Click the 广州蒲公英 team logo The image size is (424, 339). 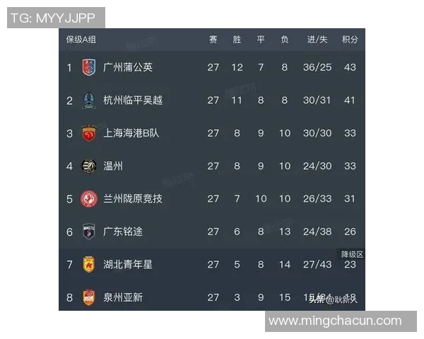88,68
